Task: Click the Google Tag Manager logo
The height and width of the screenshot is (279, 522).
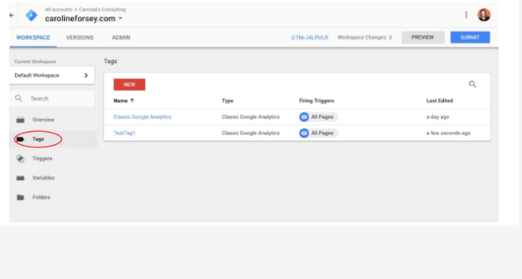Action: [31, 16]
